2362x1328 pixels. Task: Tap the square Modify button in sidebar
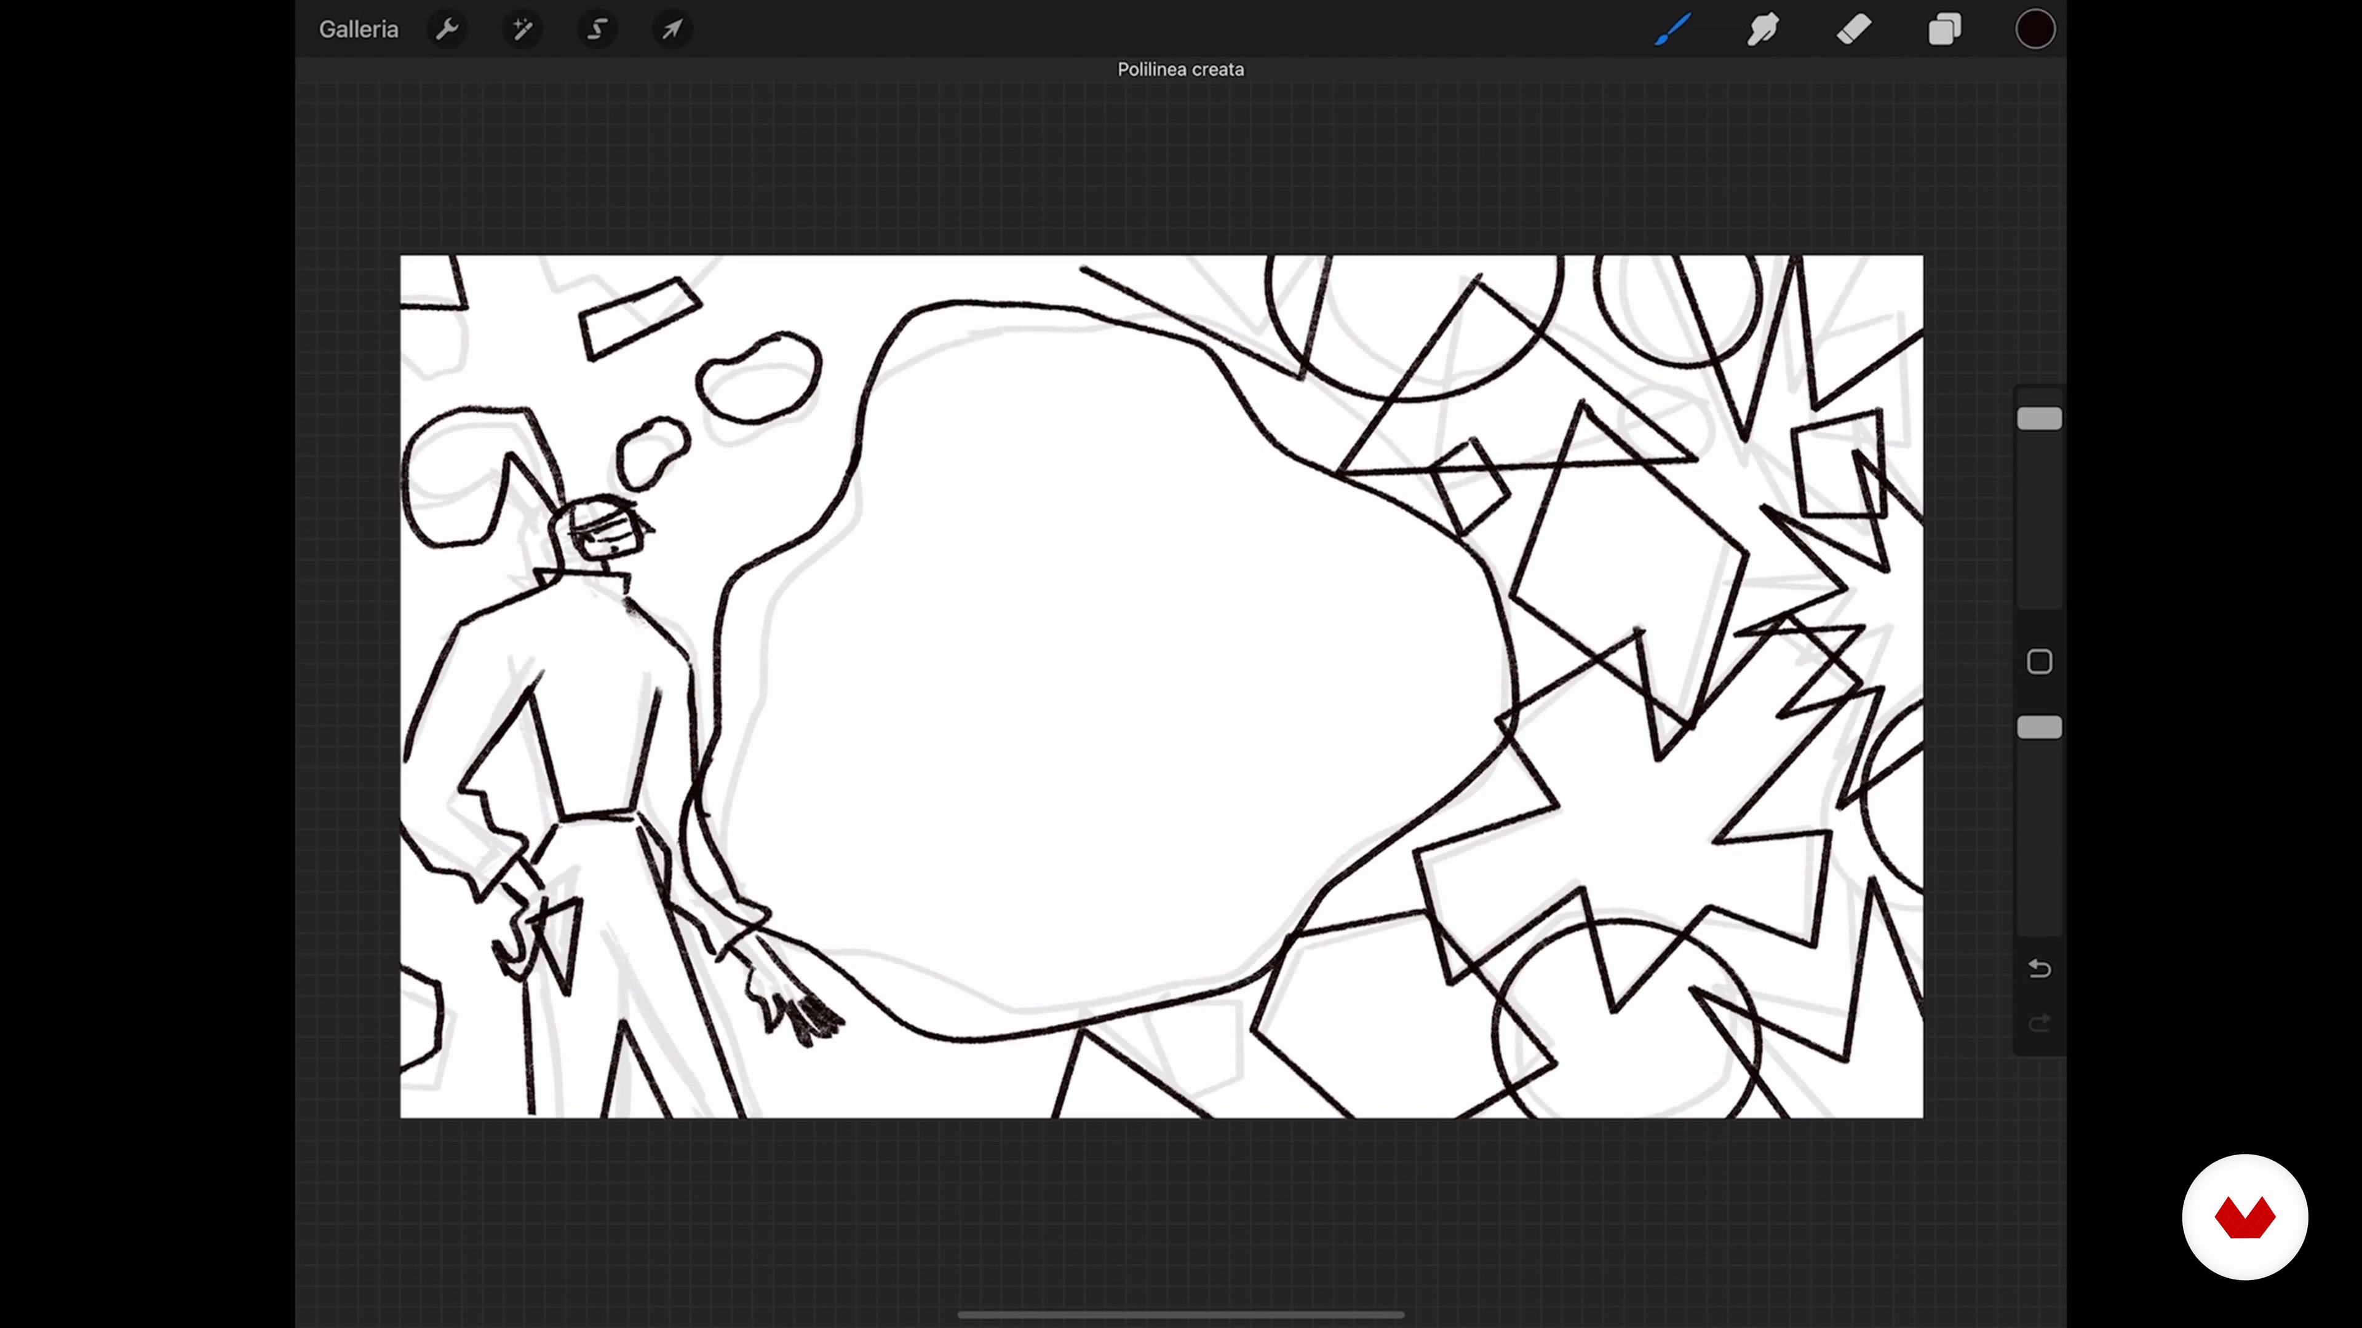coord(2039,662)
